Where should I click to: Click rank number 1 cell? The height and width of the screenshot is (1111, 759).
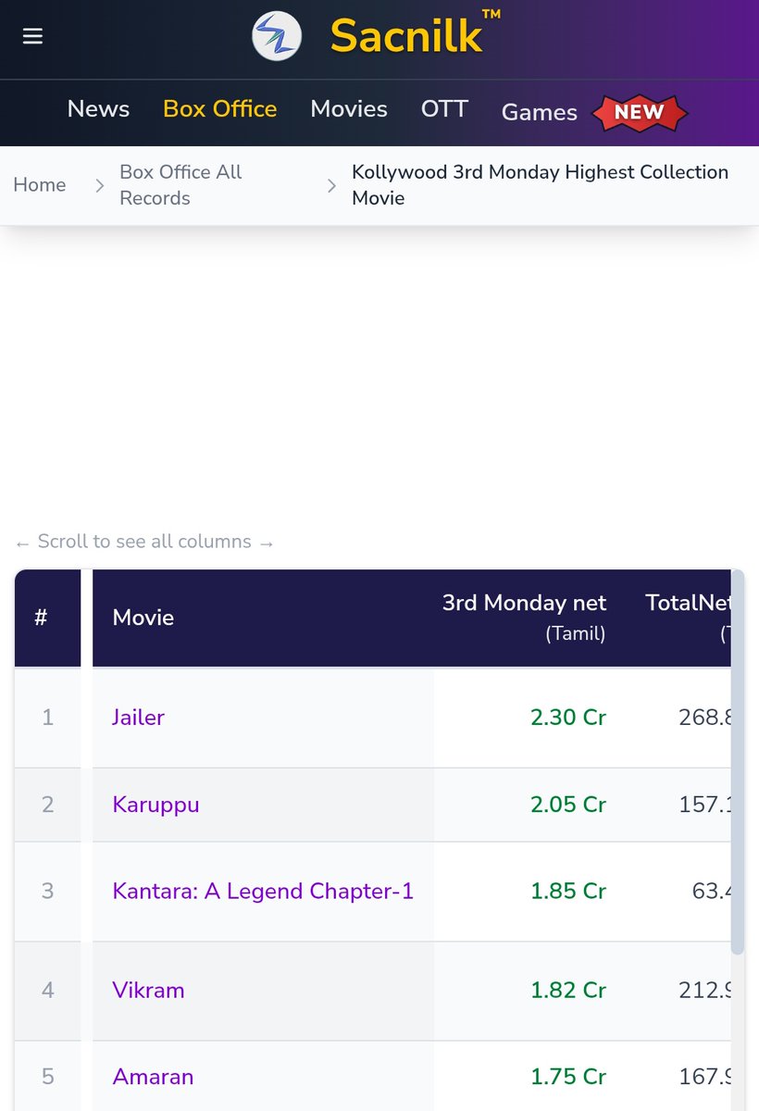click(47, 718)
